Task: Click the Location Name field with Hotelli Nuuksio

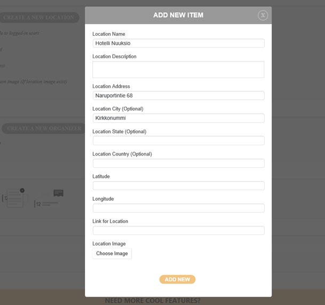Action: tap(178, 43)
